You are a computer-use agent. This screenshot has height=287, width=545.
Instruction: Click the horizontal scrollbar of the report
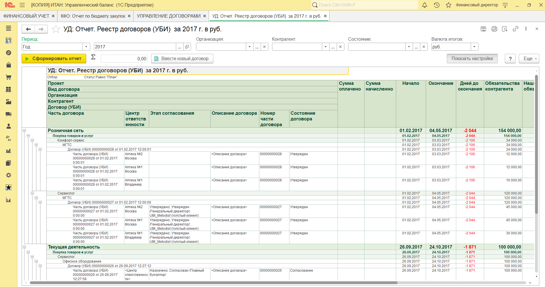(x=213, y=283)
